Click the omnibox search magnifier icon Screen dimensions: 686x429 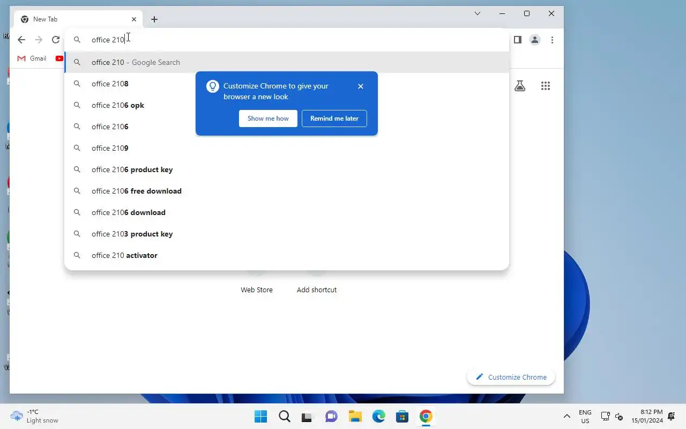(77, 40)
